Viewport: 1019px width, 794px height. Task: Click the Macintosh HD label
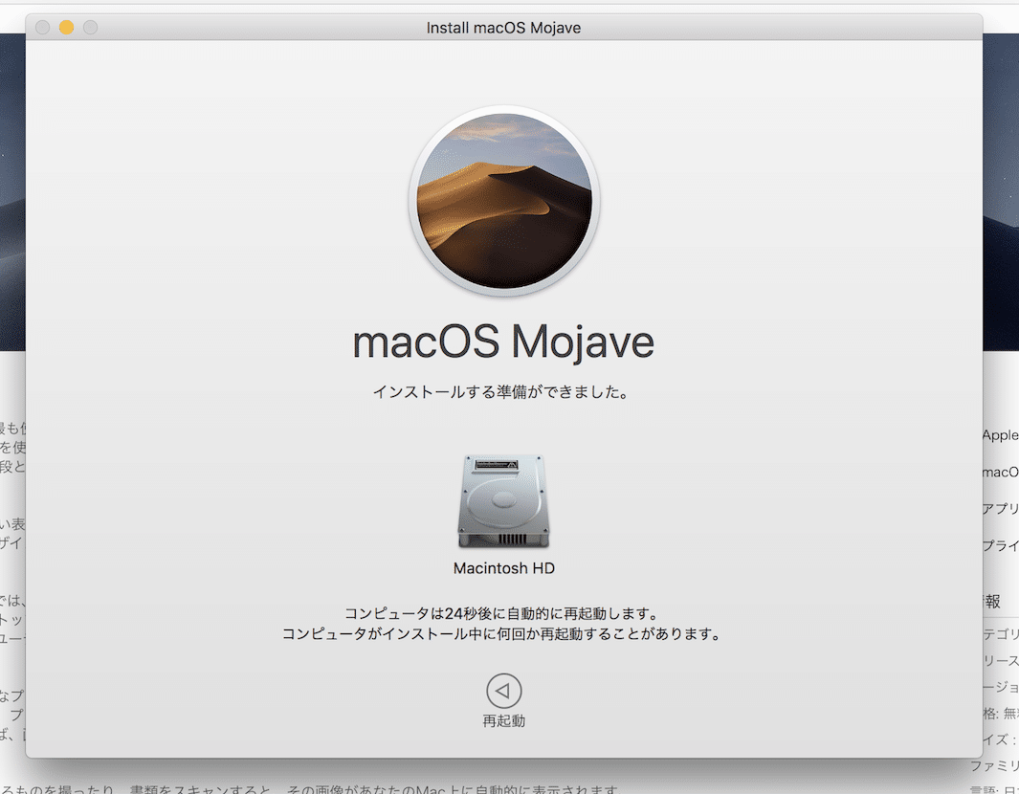(503, 568)
